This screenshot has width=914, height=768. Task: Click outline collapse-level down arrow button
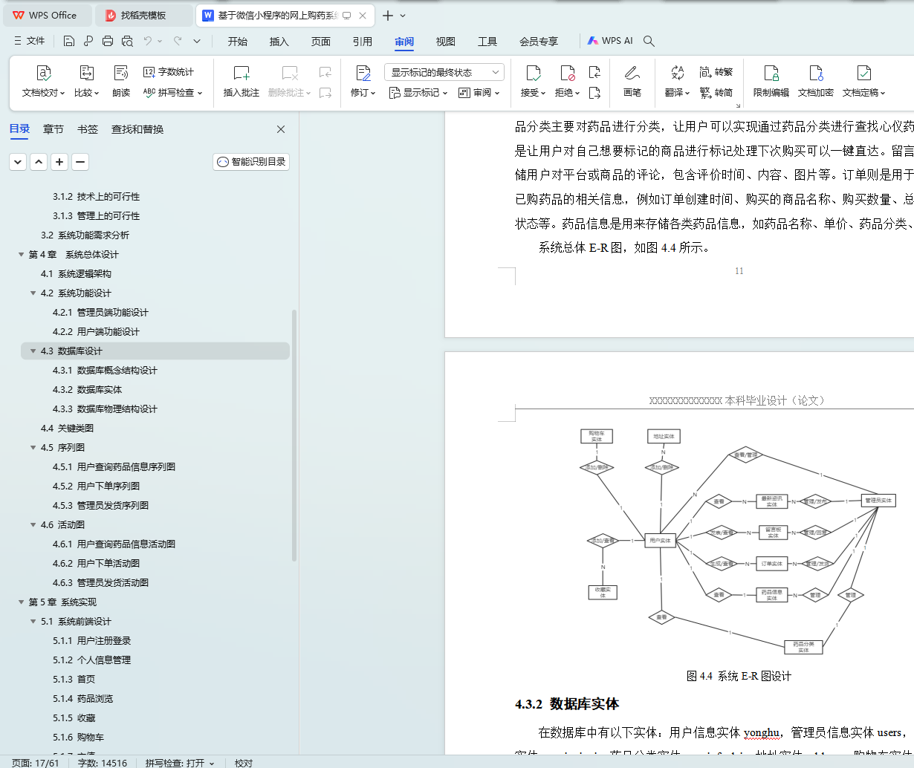pos(18,162)
